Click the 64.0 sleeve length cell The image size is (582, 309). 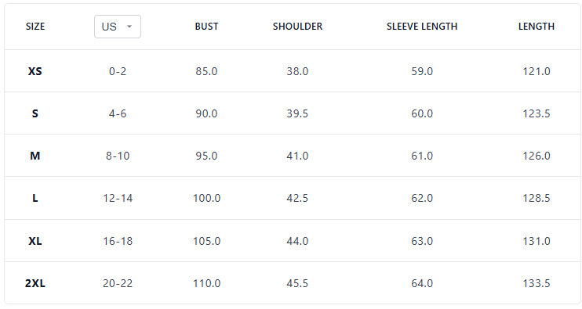[422, 283]
